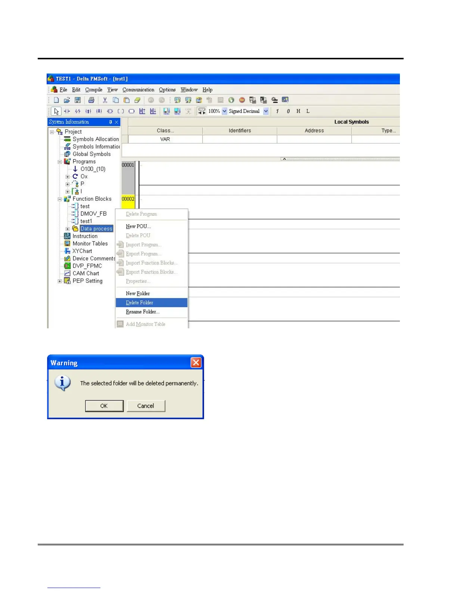This screenshot has width=457, height=591.
Task: Close the Warning dialog
Action: pyautogui.click(x=196, y=362)
